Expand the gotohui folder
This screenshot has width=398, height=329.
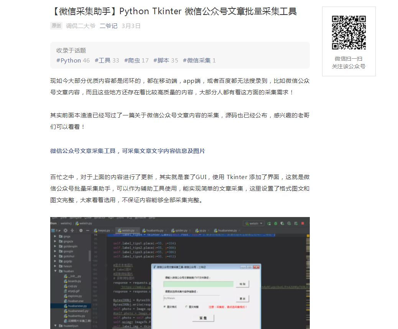click(x=55, y=257)
